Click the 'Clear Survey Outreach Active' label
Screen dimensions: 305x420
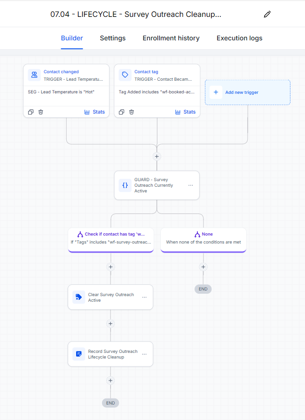[111, 298]
